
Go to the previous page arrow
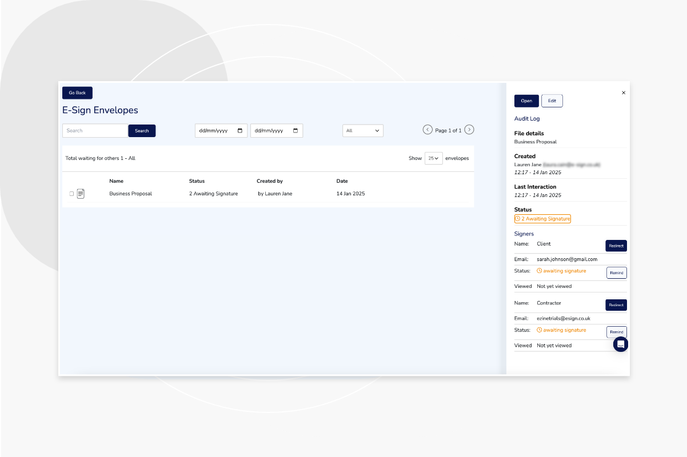coord(428,130)
